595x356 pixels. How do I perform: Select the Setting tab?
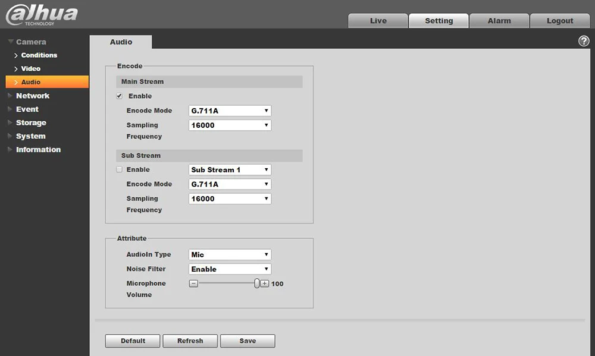point(439,21)
